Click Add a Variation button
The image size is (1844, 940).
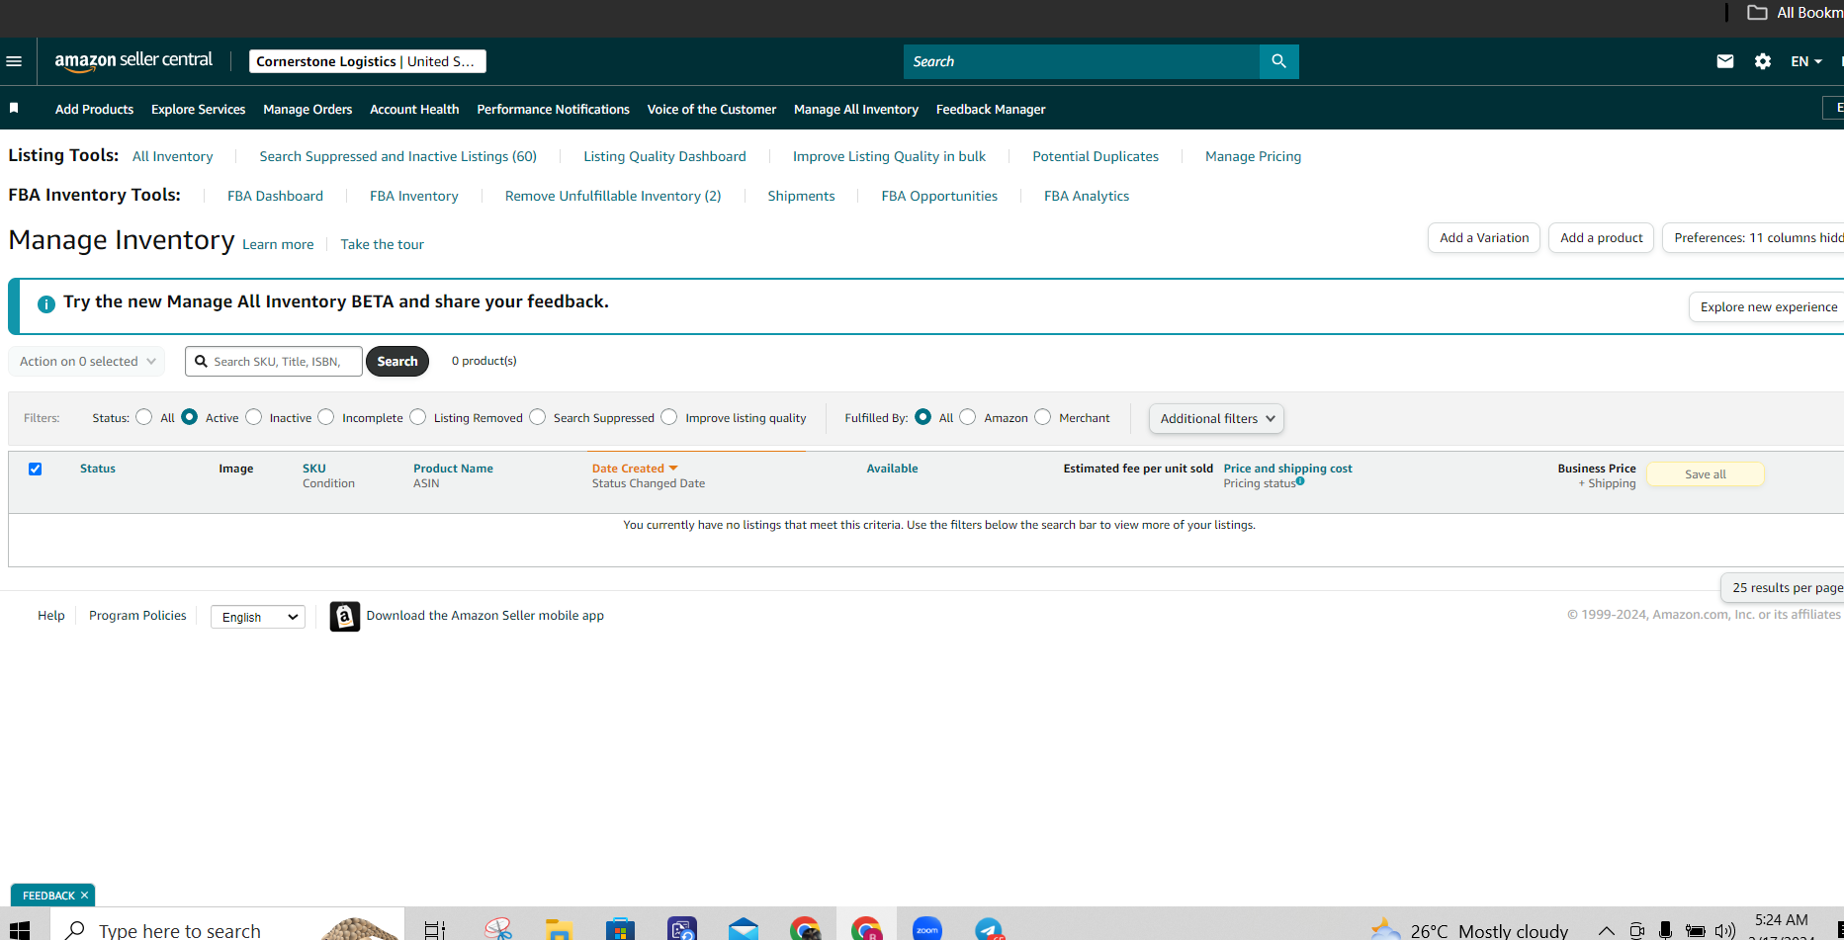point(1484,238)
